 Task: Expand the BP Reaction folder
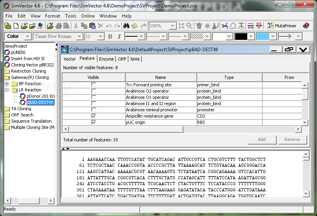(x=7, y=84)
